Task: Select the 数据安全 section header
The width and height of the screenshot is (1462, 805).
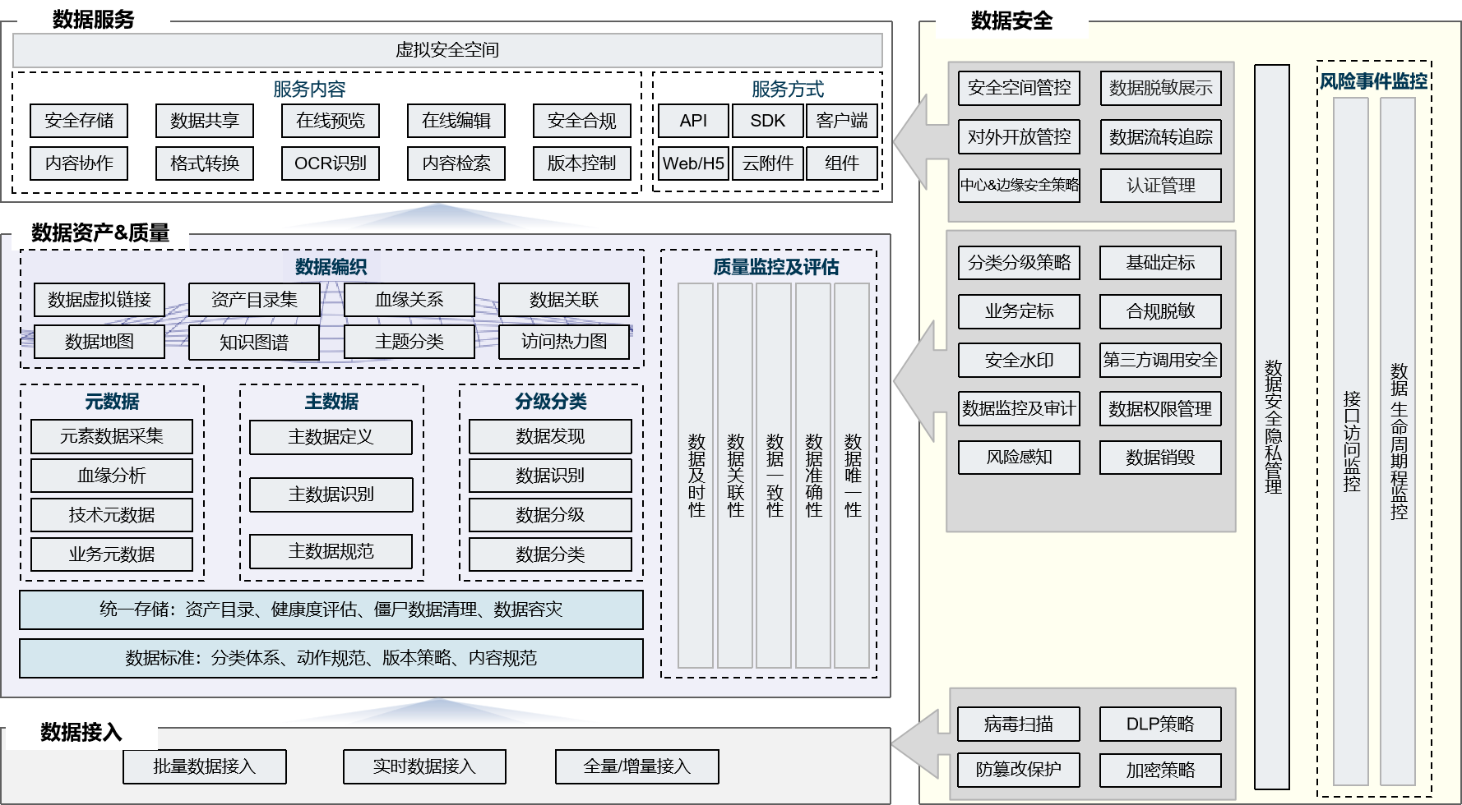Action: coord(1011,21)
